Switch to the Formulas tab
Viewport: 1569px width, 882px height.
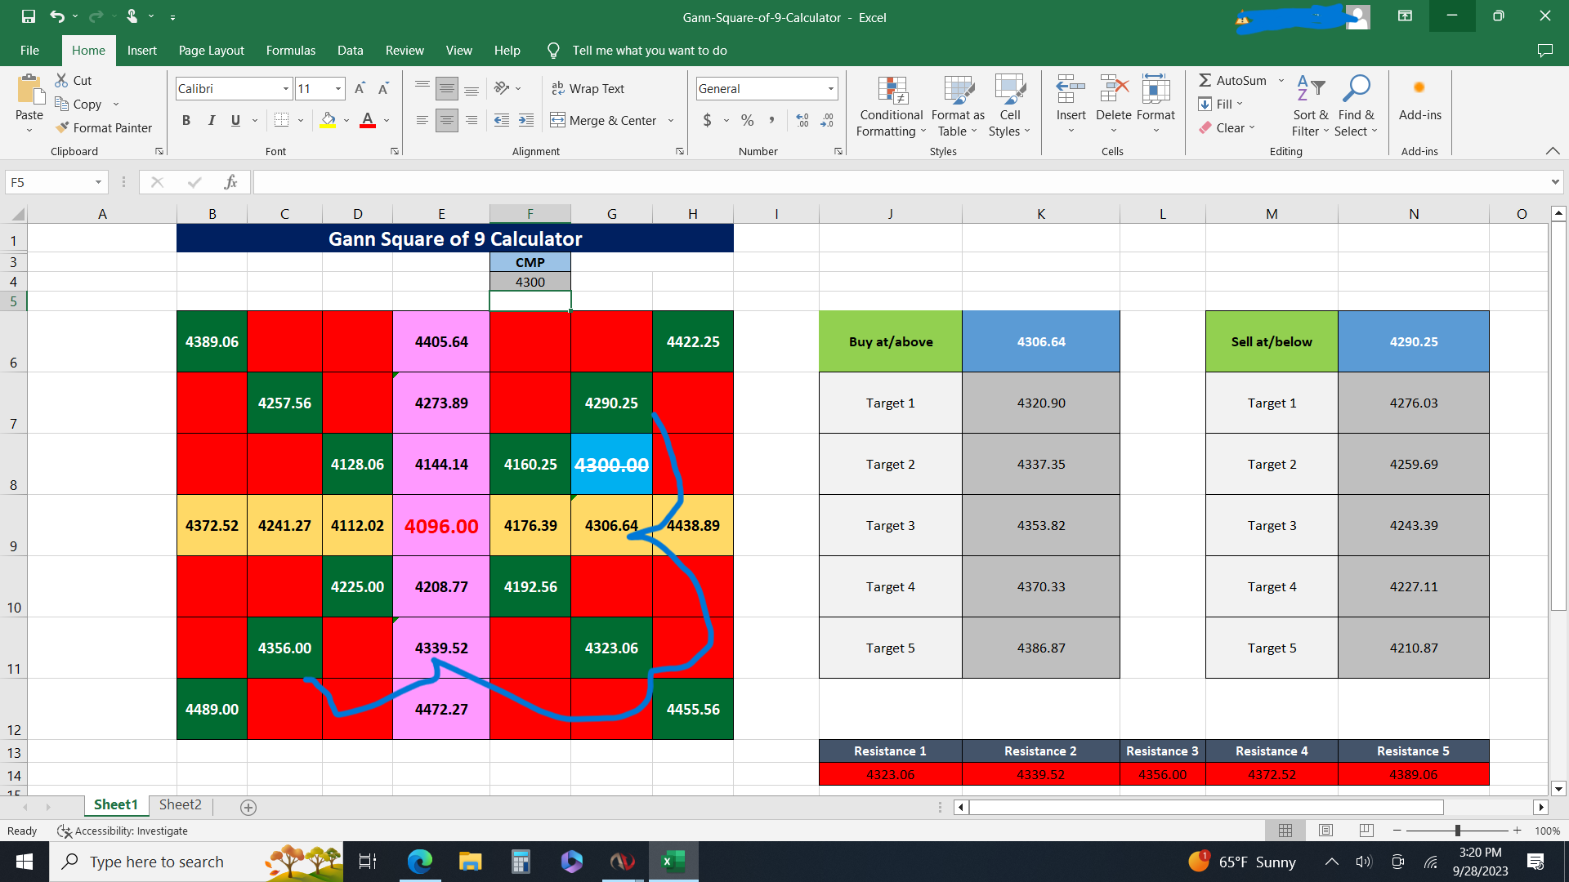(290, 50)
